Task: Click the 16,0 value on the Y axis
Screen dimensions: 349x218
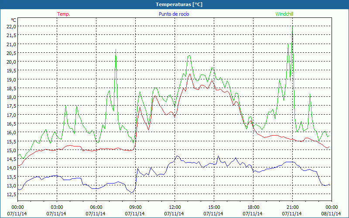Action: 12,133
